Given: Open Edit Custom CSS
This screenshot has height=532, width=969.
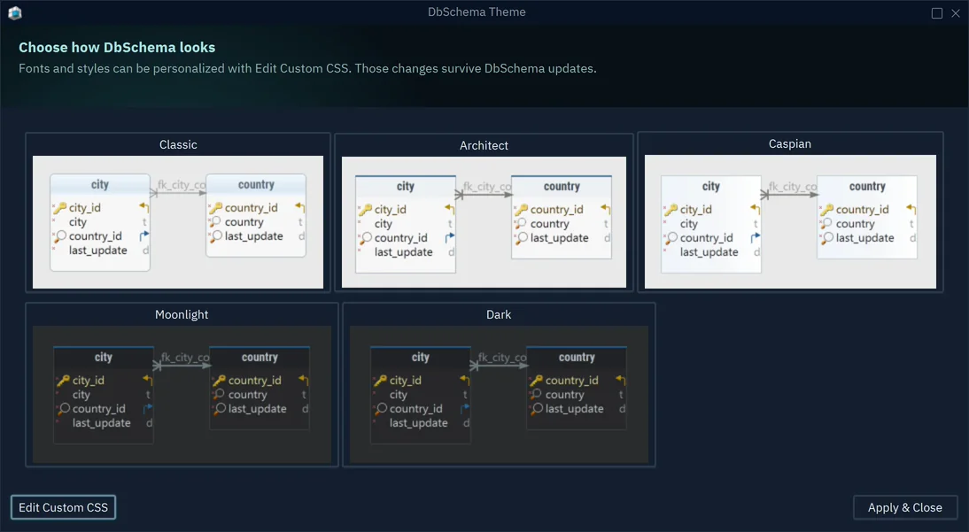Looking at the screenshot, I should click(63, 507).
